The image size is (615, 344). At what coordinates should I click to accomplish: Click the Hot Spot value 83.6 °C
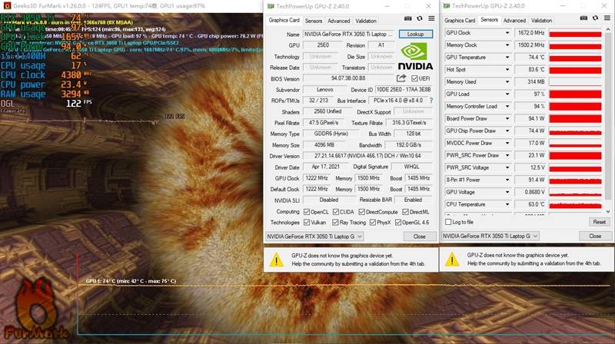click(536, 70)
